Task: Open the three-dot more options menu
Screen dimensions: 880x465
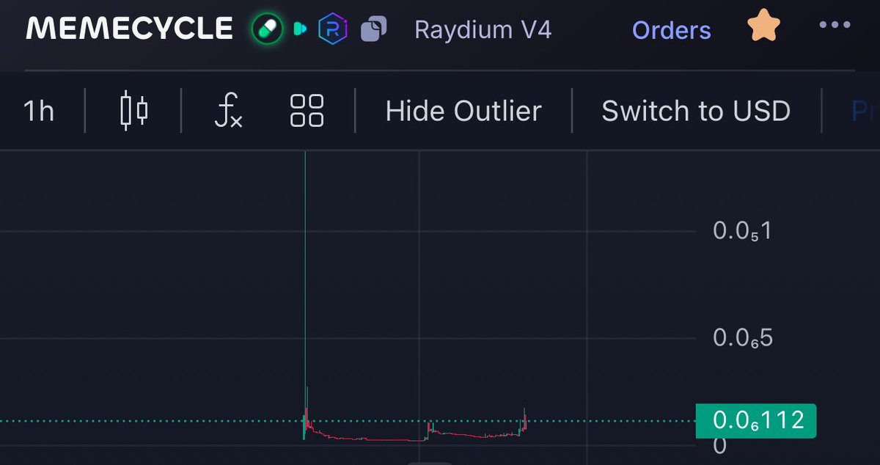Action: pyautogui.click(x=834, y=25)
